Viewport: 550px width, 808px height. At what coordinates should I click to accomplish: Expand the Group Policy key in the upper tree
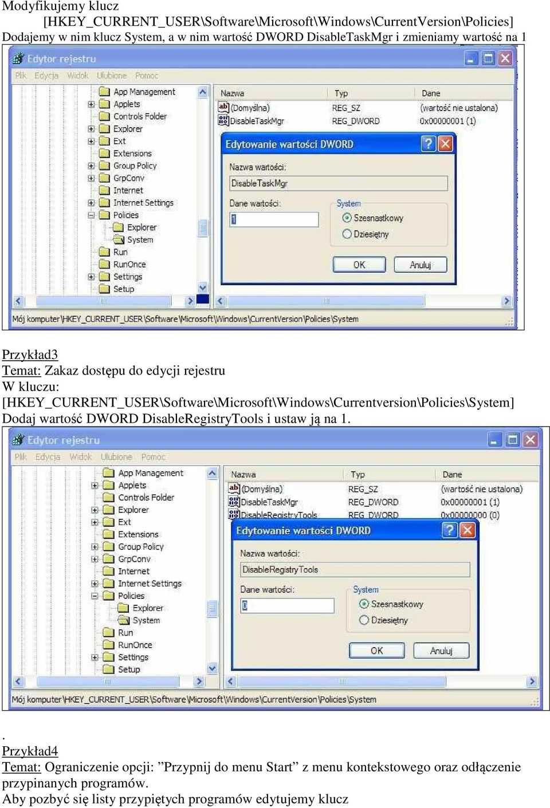tap(91, 165)
